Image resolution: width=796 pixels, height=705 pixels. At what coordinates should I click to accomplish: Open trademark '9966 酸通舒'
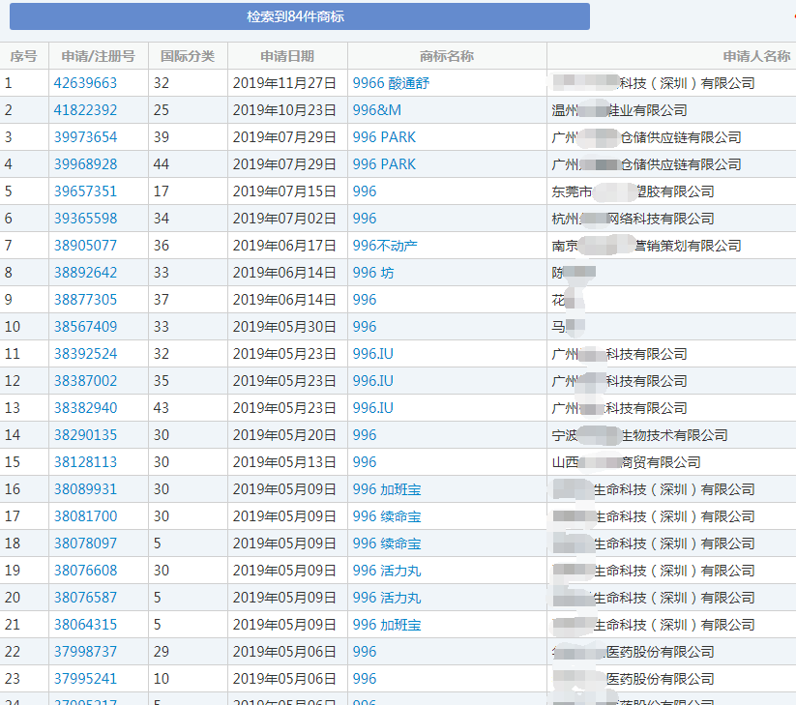(391, 83)
